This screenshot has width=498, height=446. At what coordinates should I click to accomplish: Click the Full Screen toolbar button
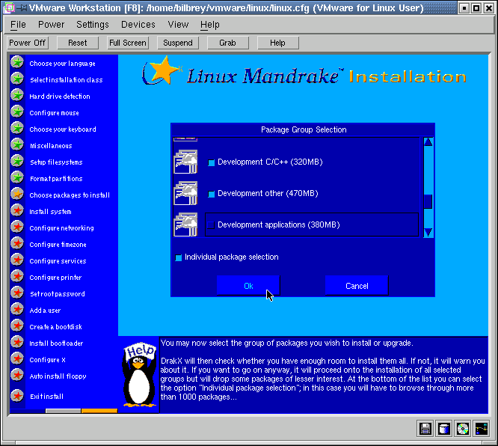tap(128, 43)
